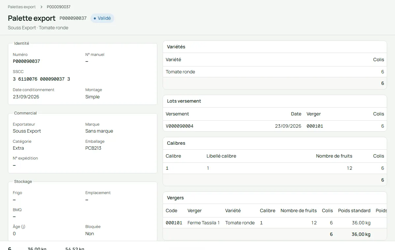This screenshot has width=395, height=250.
Task: Click the Ferme Tassila 1 verger row
Action: coord(275,223)
